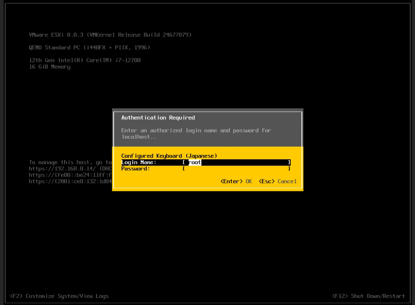Click the https://[fe80::be24 IPv6 URL
This screenshot has width=415, height=305.
pos(70,175)
